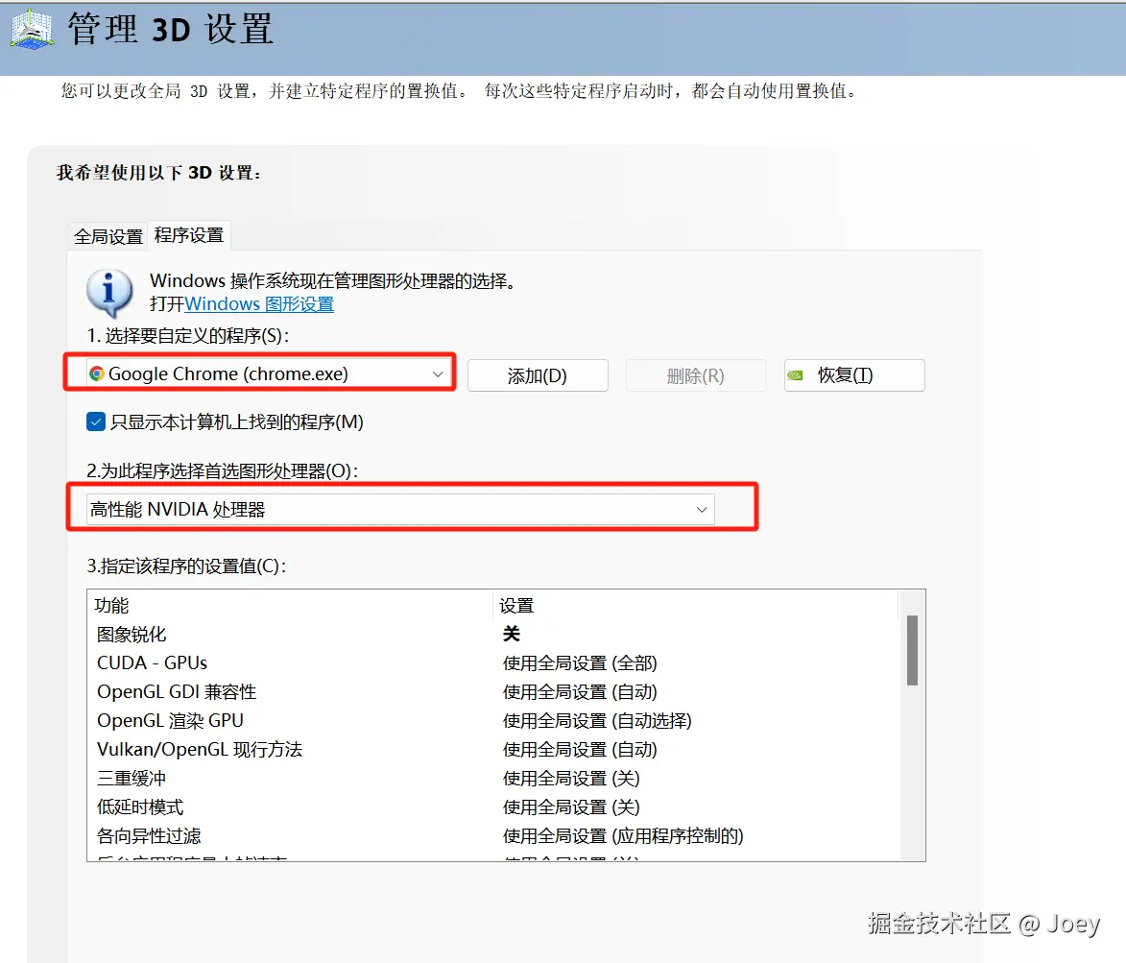Select the 图象锐化 row
1126x963 pixels.
pyautogui.click(x=492, y=634)
